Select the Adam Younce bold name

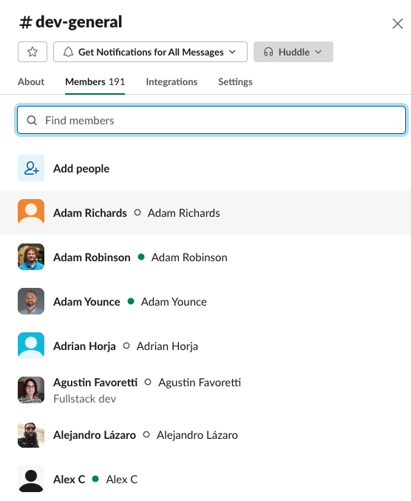tap(86, 302)
